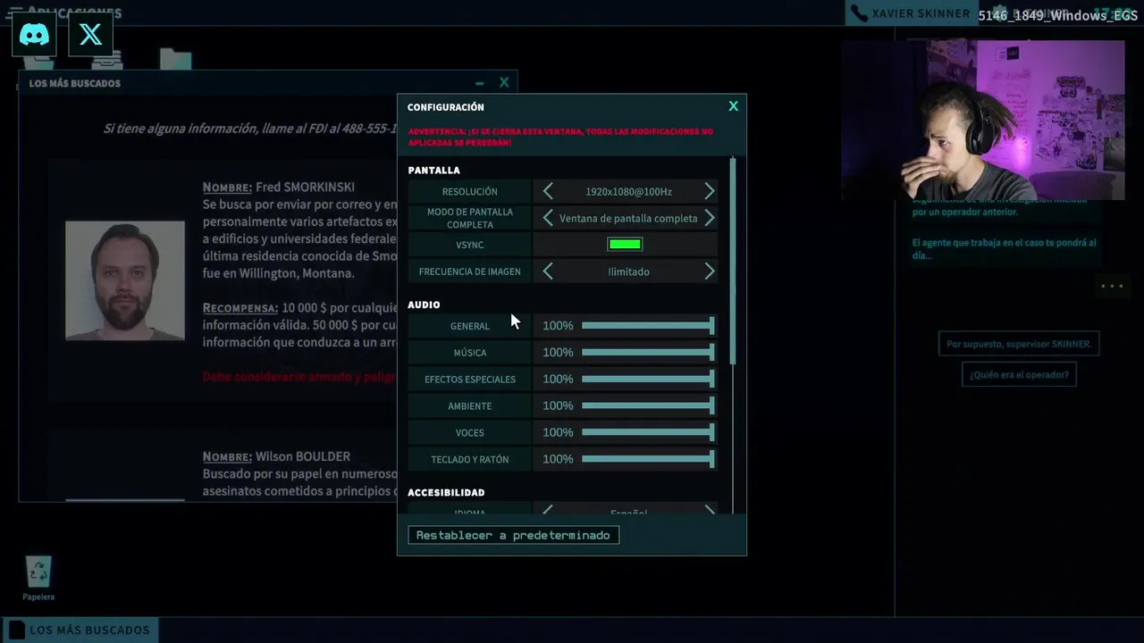Select previous Resolución value
This screenshot has width=1144, height=643.
click(548, 191)
